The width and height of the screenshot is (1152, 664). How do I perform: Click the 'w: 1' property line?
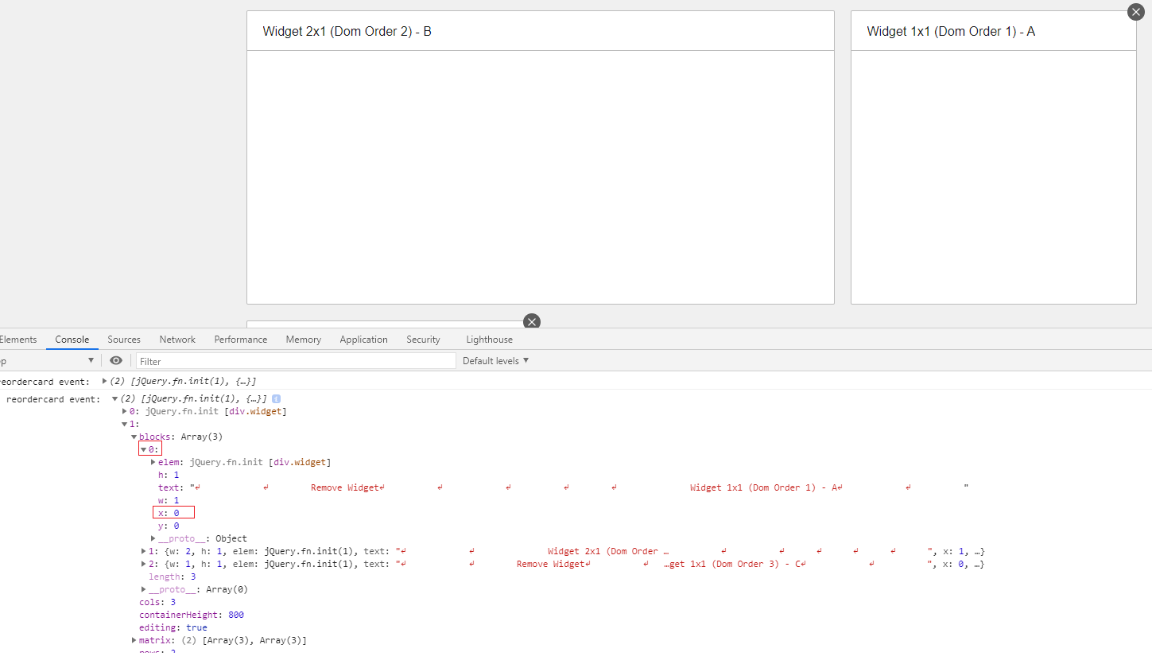point(169,500)
